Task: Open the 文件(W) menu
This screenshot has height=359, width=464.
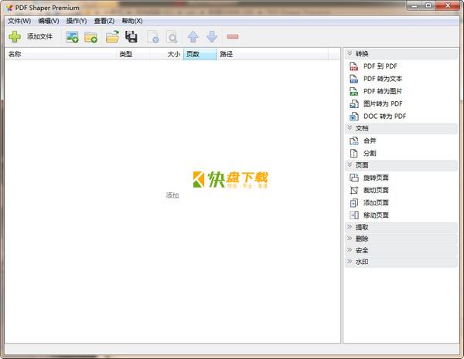Action: 19,21
